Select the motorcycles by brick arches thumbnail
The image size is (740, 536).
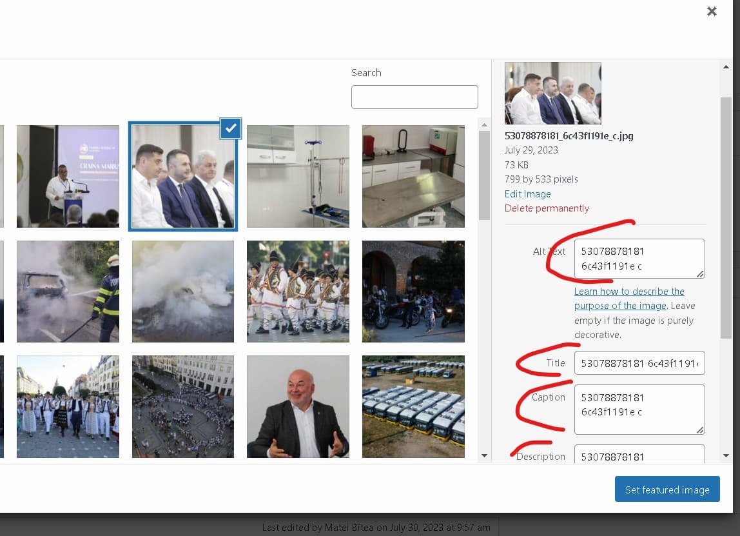(x=413, y=292)
